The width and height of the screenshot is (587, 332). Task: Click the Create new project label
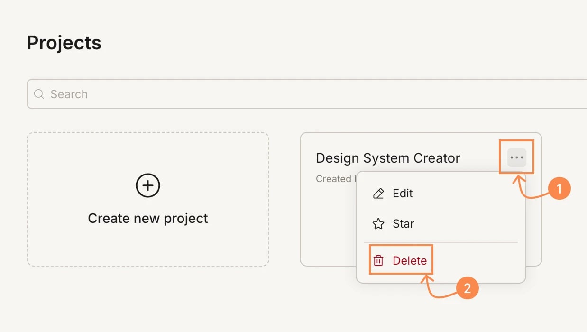[148, 218]
